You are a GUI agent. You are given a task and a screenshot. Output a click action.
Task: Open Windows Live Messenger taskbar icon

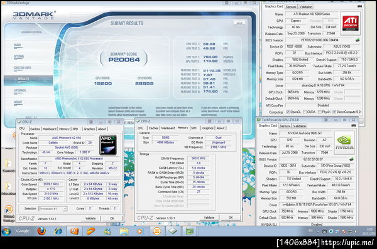pos(107,231)
